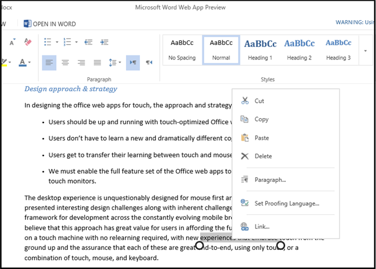Choose Copy from the context menu

click(x=286, y=119)
